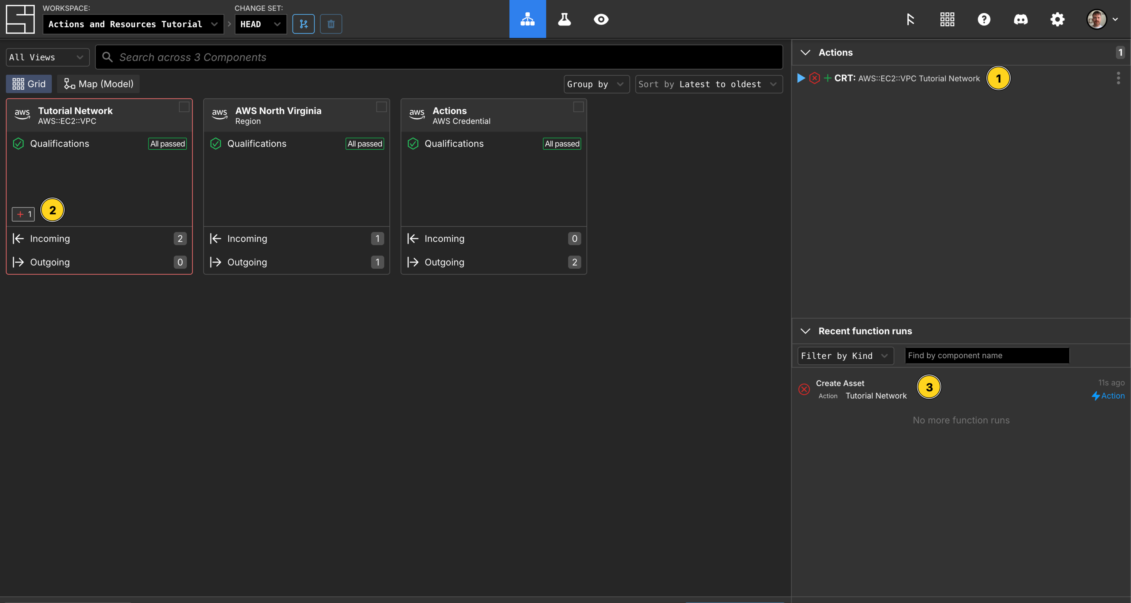This screenshot has width=1131, height=603.
Task: Open the Model diagram view icon
Action: pyautogui.click(x=527, y=19)
